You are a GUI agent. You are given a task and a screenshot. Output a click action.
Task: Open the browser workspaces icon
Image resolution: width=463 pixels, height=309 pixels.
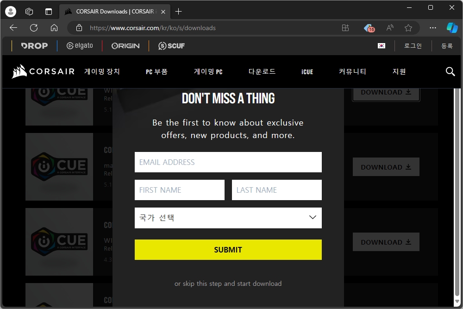29,12
